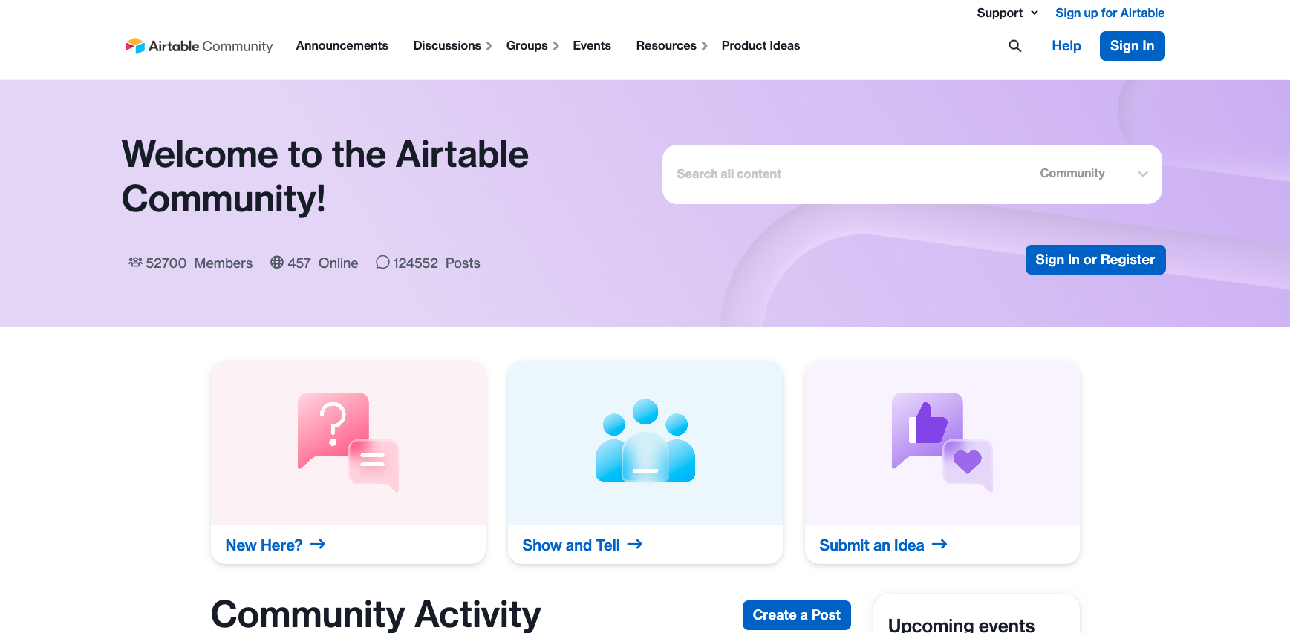The image size is (1290, 633).
Task: Click Sign up for Airtable link
Action: (x=1110, y=13)
